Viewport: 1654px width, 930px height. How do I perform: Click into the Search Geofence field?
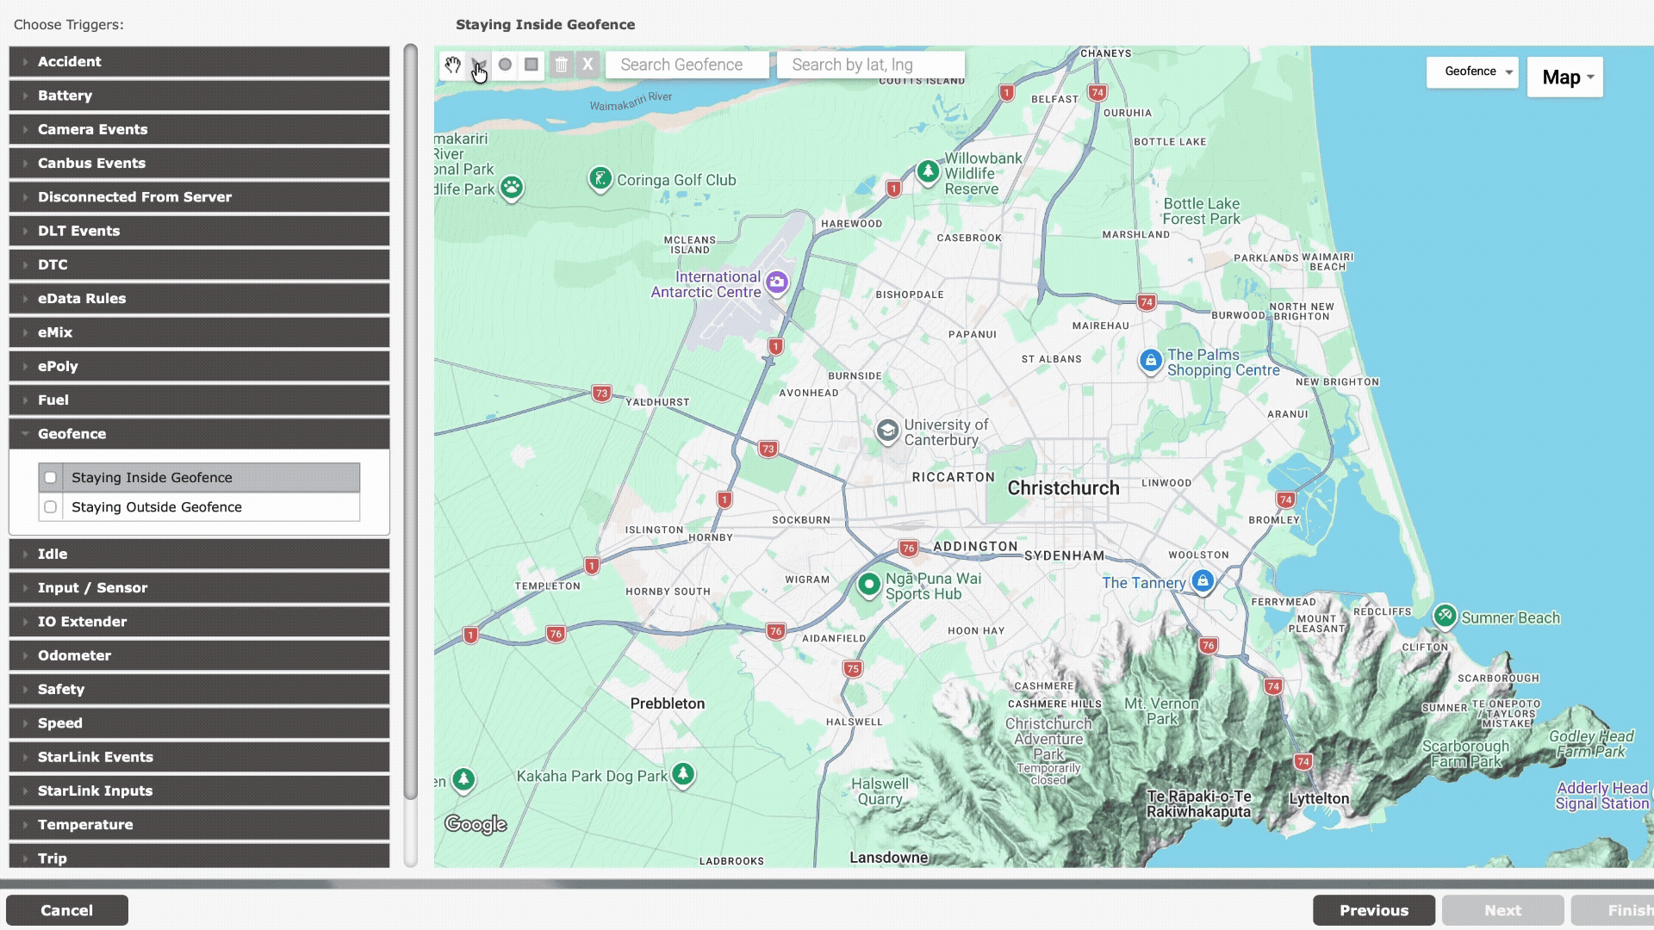687,65
